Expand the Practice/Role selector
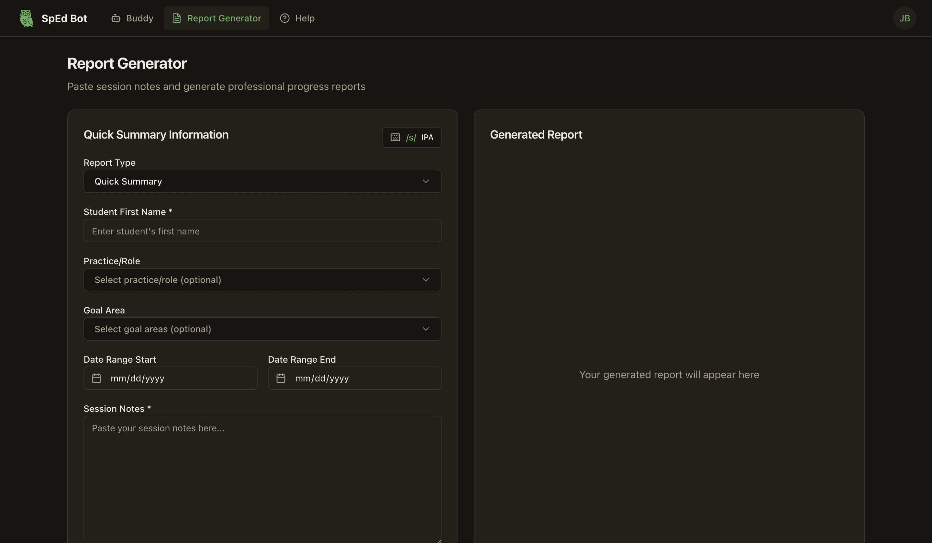Viewport: 932px width, 543px height. click(x=262, y=280)
